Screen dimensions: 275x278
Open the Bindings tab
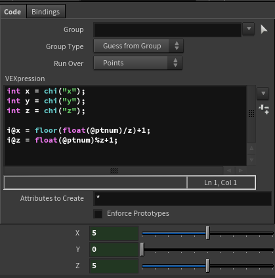coord(46,12)
